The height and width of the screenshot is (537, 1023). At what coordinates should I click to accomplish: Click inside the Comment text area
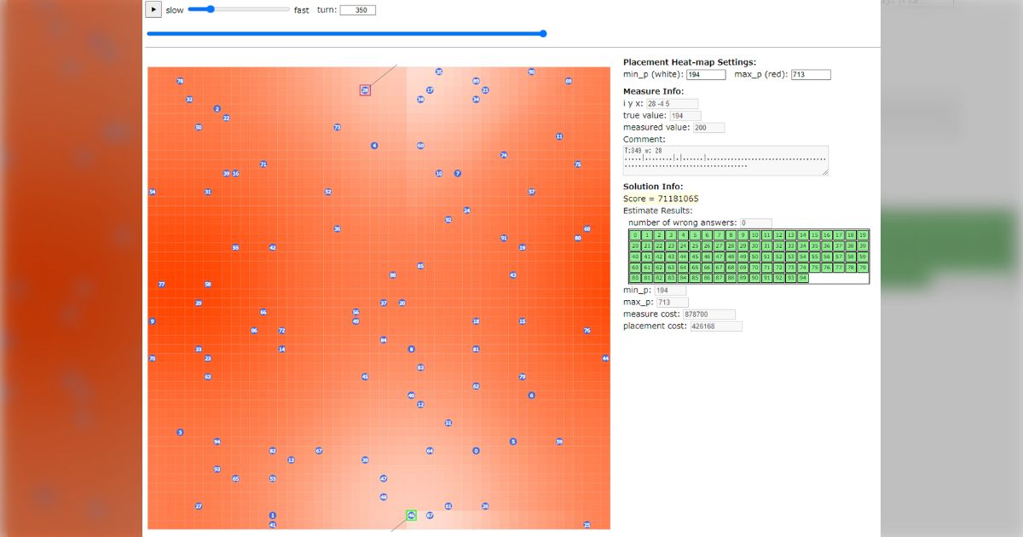(725, 160)
